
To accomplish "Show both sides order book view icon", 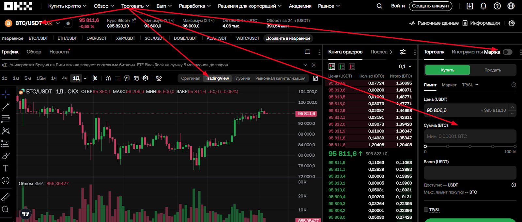I will pyautogui.click(x=332, y=67).
